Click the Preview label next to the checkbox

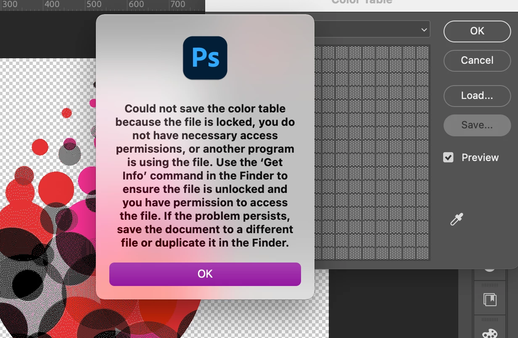(480, 158)
